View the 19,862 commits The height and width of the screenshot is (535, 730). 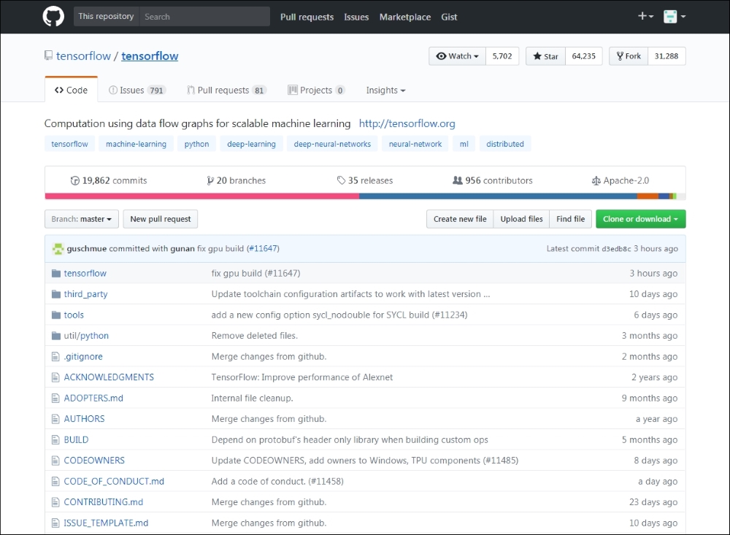(x=109, y=181)
